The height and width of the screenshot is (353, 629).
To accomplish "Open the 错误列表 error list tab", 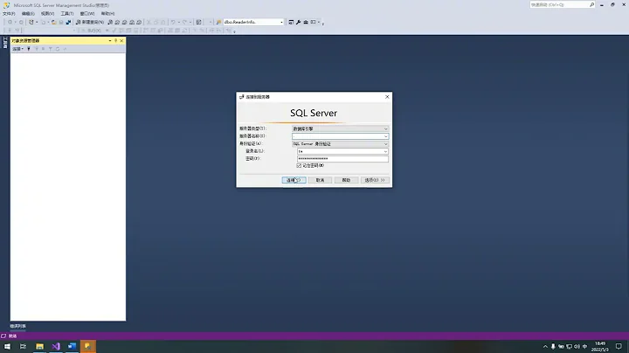I will (x=17, y=326).
